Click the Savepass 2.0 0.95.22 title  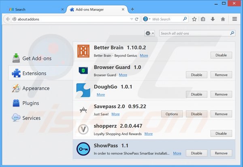(x=120, y=106)
